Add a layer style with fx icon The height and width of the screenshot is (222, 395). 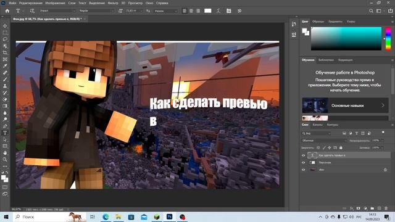click(352, 208)
